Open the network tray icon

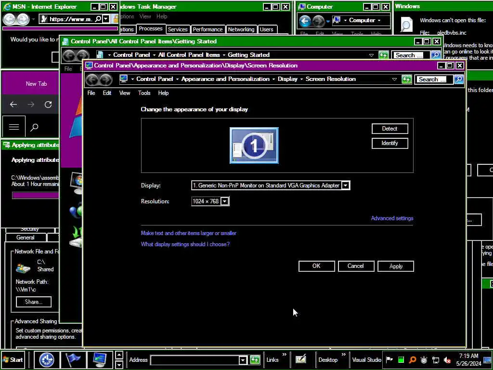point(435,359)
